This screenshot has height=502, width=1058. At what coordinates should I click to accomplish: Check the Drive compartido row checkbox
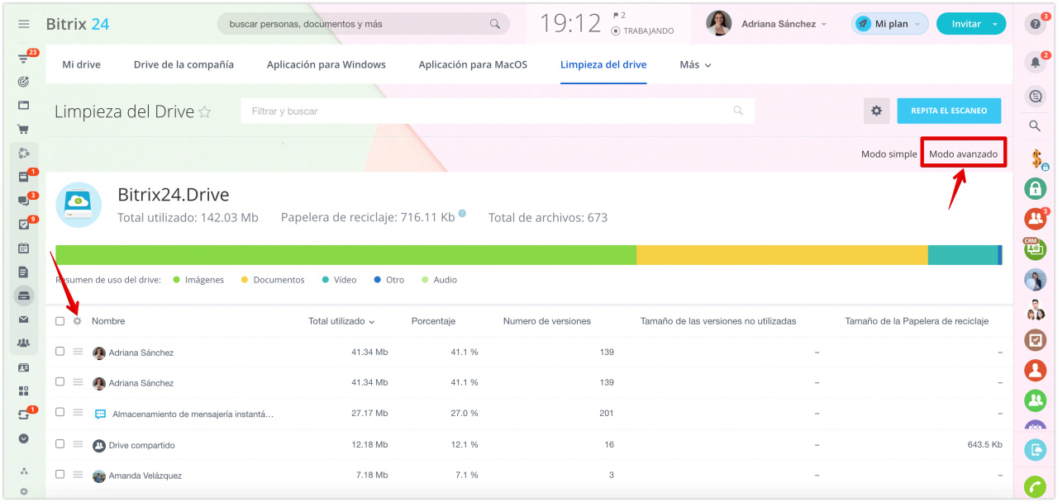60,443
